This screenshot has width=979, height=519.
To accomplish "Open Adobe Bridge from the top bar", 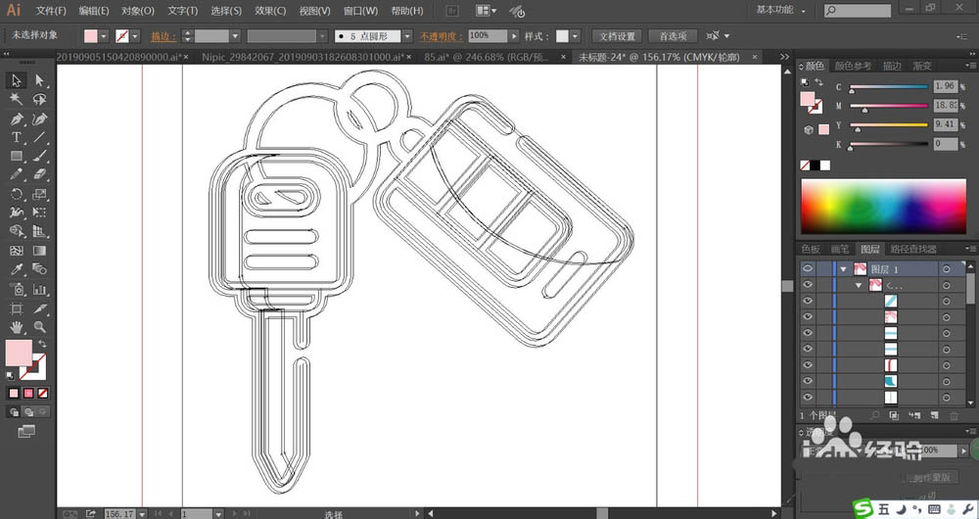I will [452, 11].
